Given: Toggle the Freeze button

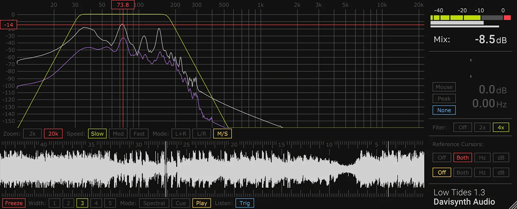Looking at the screenshot, I should [13, 203].
